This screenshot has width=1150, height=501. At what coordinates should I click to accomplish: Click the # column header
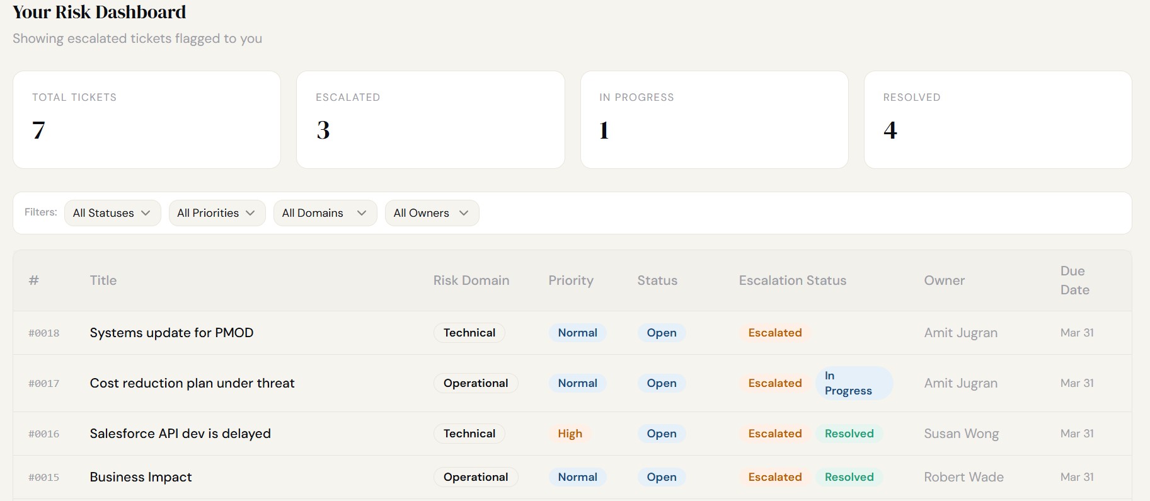tap(34, 280)
